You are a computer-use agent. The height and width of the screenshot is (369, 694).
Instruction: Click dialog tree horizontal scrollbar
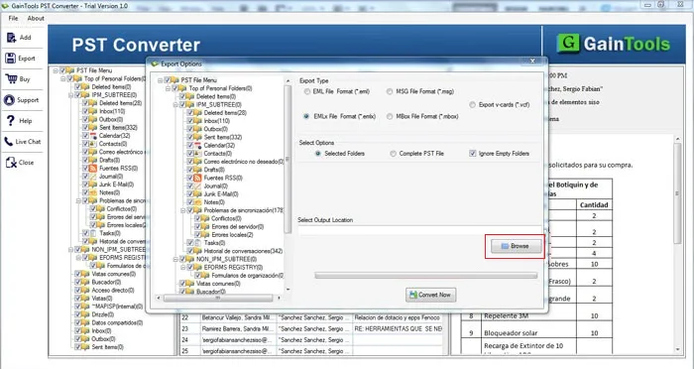point(219,299)
